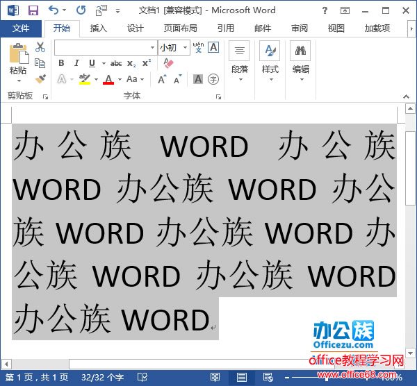Select the Format Painter brush icon
This screenshot has height=386, width=417.
40,79
